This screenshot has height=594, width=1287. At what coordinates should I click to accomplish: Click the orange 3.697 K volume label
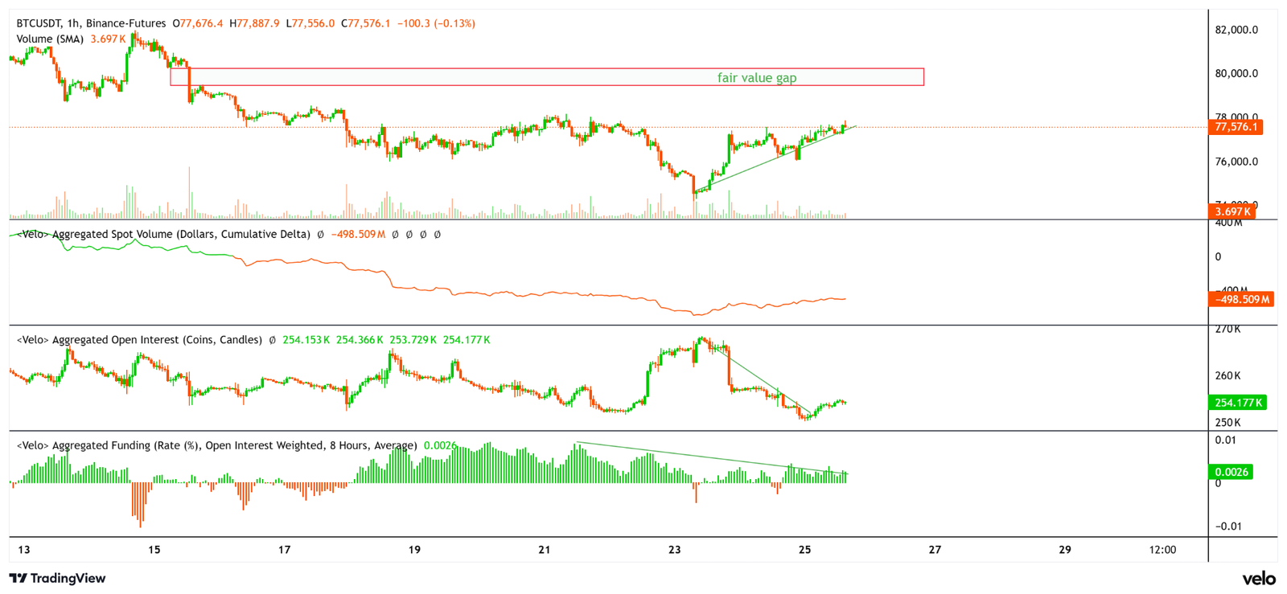pos(1231,211)
